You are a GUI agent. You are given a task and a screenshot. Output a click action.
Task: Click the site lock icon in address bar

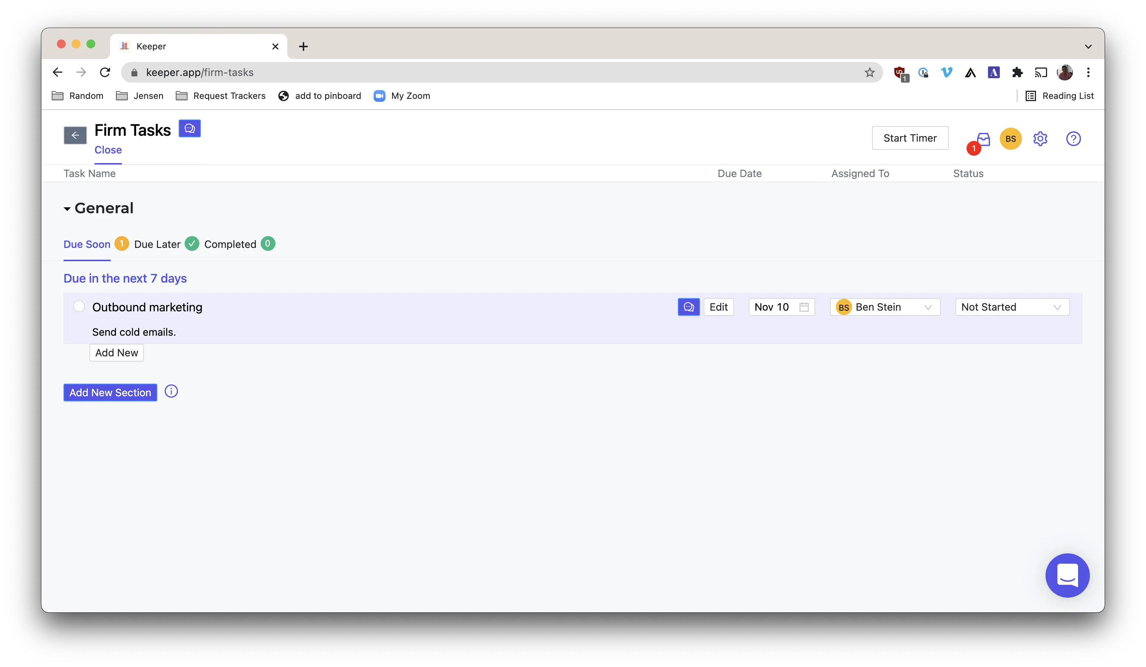coord(134,72)
